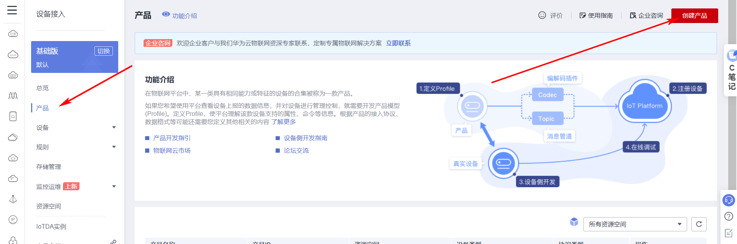Open 总览 in the sidebar
Viewport: 737px width, 244px height.
[42, 88]
